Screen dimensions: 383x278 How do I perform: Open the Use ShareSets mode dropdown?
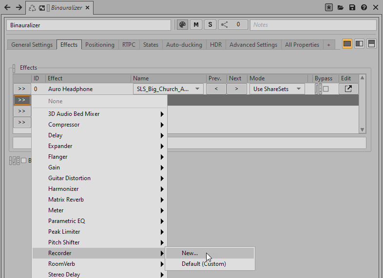pos(277,89)
